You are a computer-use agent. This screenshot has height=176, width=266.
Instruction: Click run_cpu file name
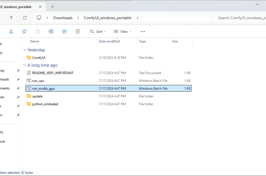click(x=38, y=81)
